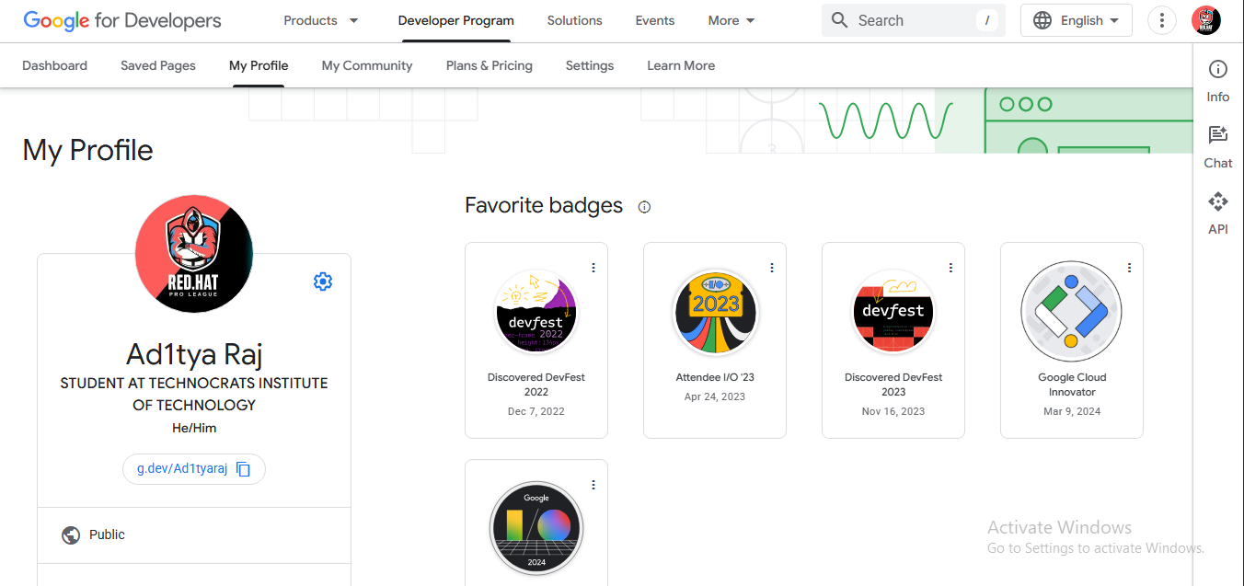Click the "Favorite badges" section heading

click(544, 205)
